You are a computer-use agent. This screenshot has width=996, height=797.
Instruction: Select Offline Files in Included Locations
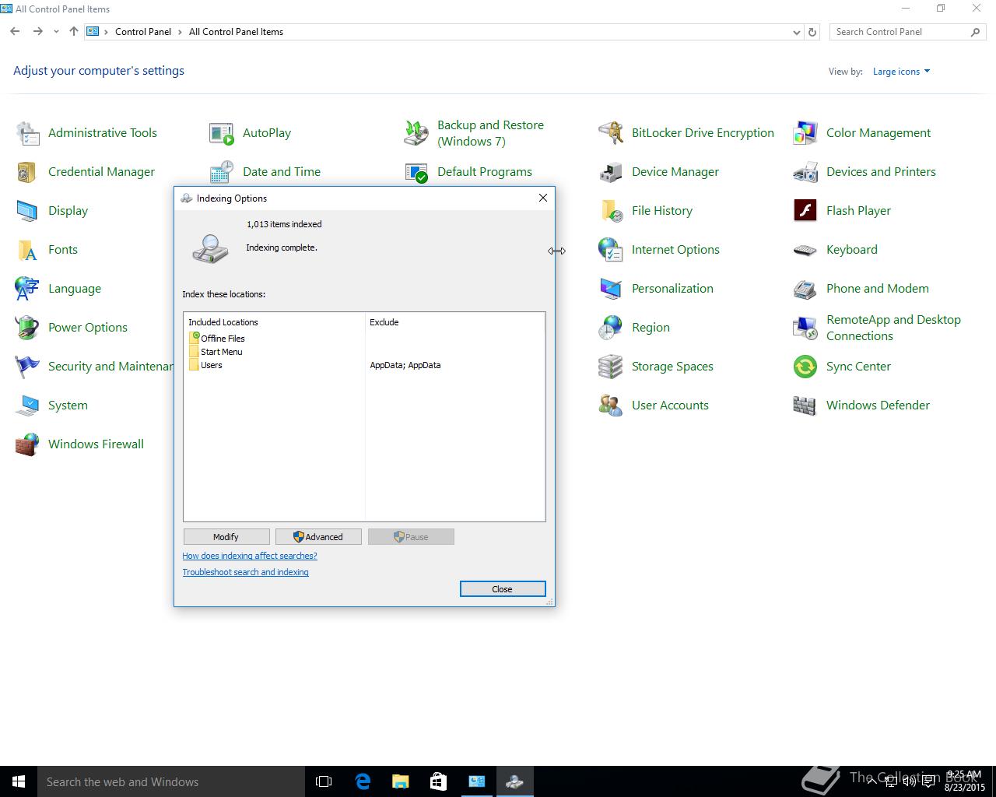[x=217, y=339]
